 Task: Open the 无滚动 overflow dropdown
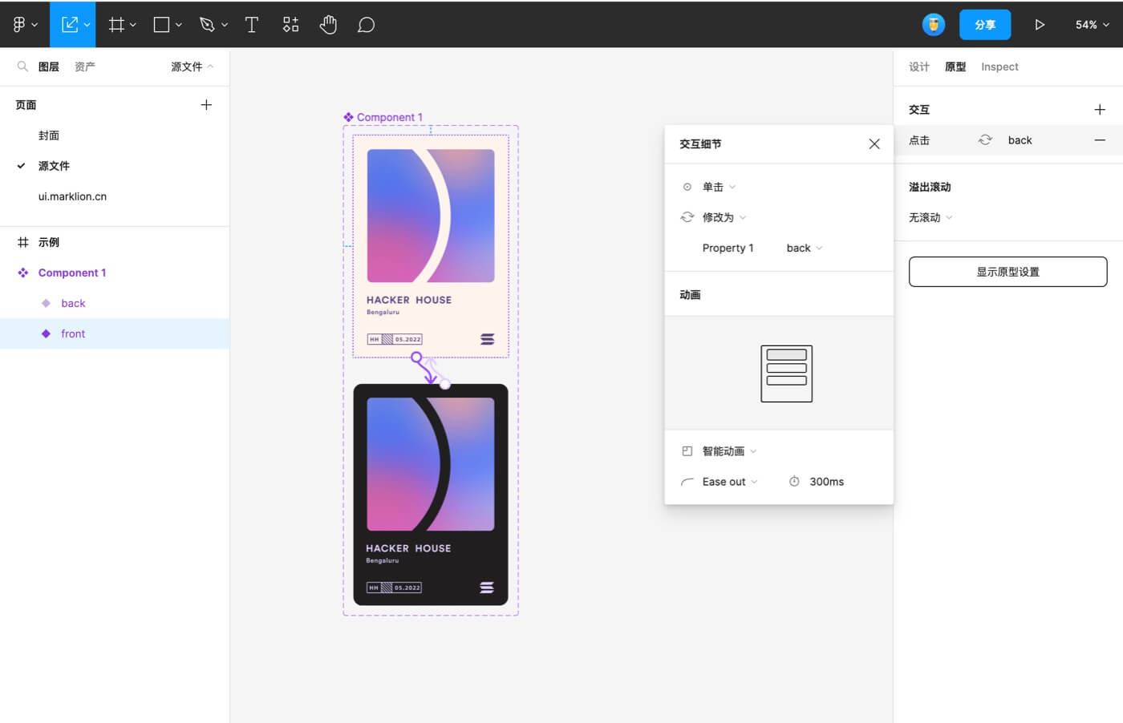pos(930,217)
